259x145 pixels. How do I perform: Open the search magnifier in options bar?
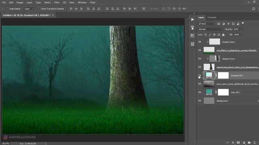click(x=254, y=9)
